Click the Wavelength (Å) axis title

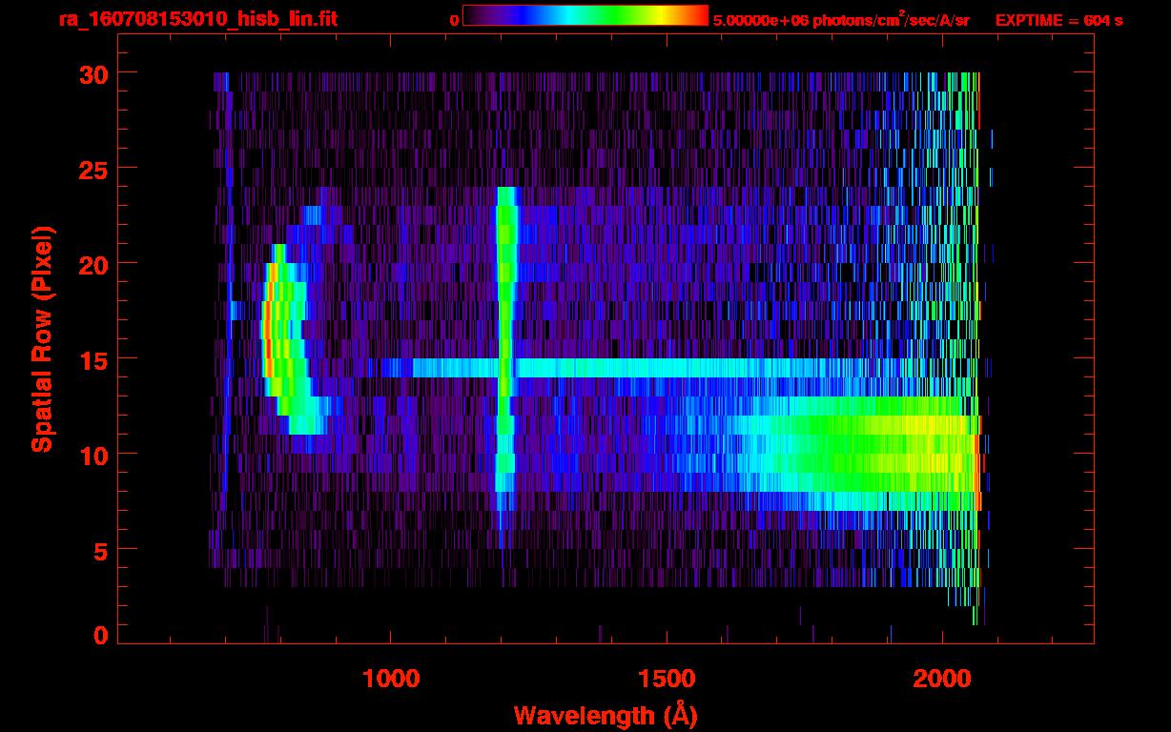click(x=606, y=715)
